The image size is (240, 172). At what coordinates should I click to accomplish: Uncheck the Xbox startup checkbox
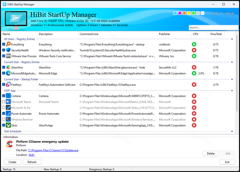coord(4,125)
